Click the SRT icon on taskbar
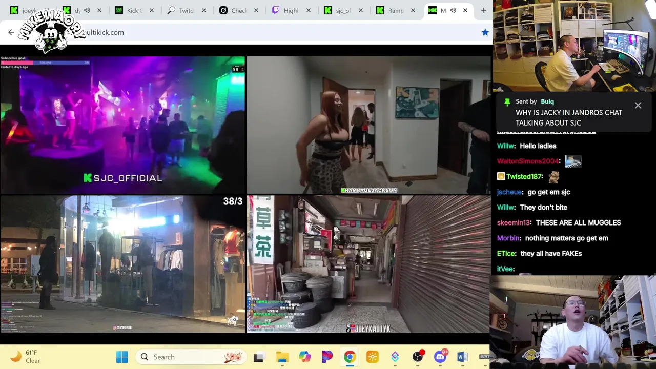The height and width of the screenshot is (369, 656). pos(484,357)
